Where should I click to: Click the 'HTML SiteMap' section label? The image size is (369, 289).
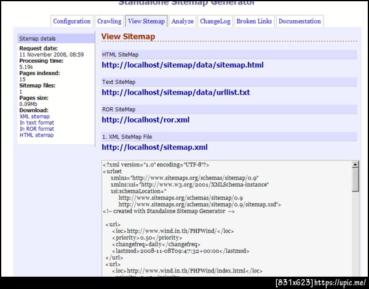coord(121,55)
